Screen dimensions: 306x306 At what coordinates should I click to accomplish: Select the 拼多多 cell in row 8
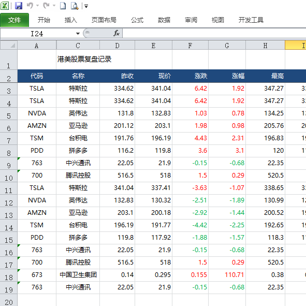pos(78,151)
